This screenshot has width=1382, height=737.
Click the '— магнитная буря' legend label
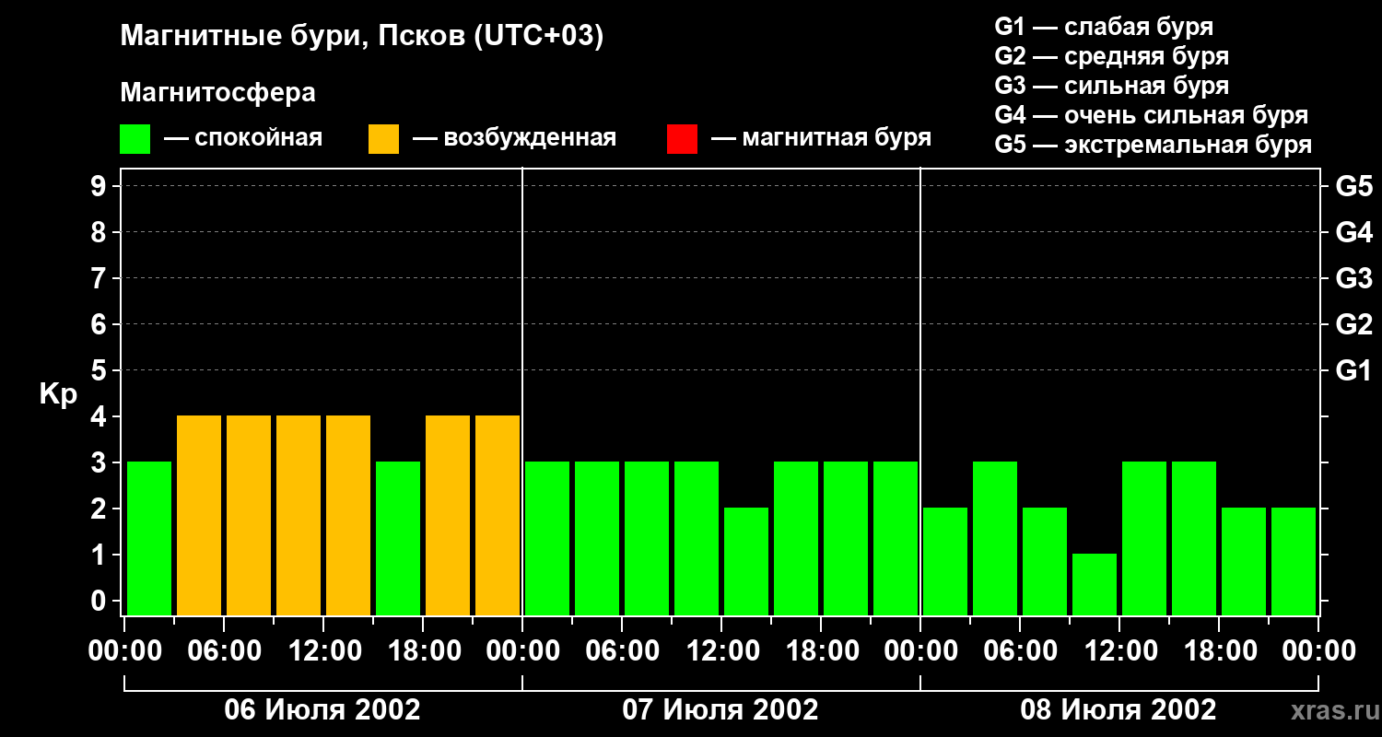[x=821, y=138]
